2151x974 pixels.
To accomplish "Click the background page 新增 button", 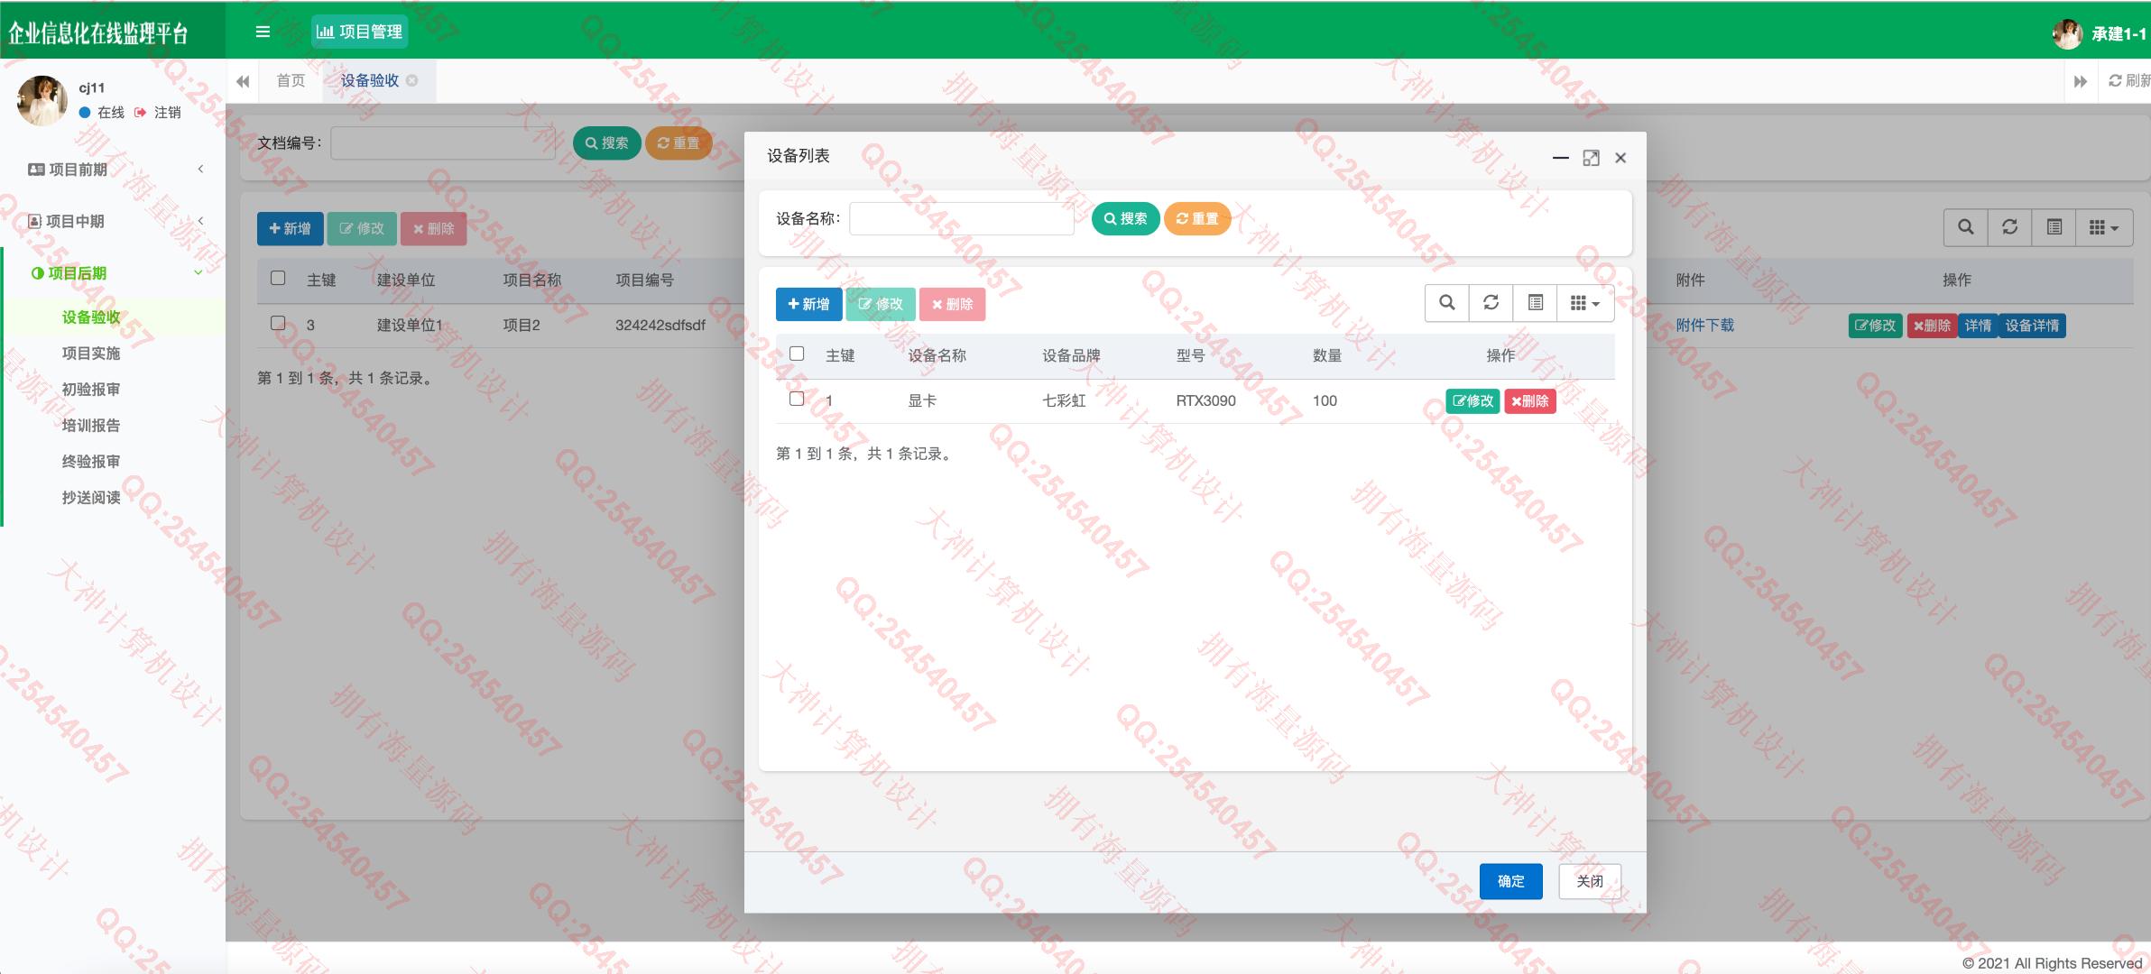I will [x=290, y=228].
